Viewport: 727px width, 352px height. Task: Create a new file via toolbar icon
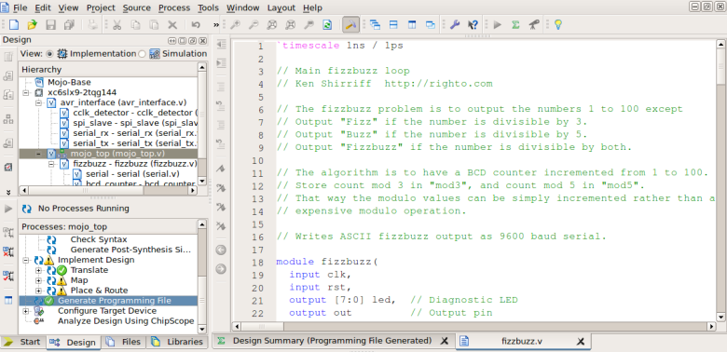coord(13,24)
